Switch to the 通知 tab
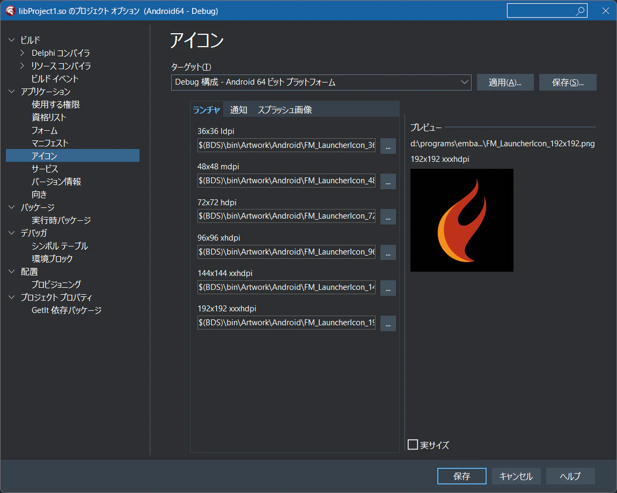617x493 pixels. pos(238,110)
